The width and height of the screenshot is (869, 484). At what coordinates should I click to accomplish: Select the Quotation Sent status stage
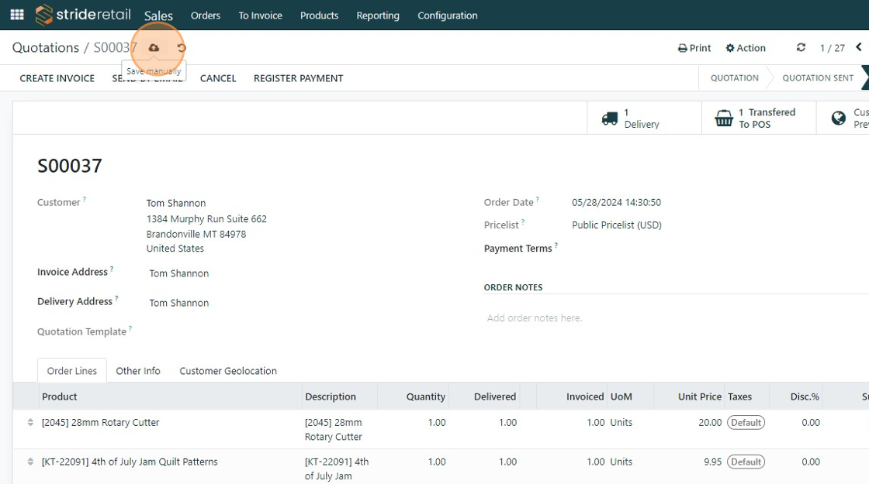click(818, 78)
